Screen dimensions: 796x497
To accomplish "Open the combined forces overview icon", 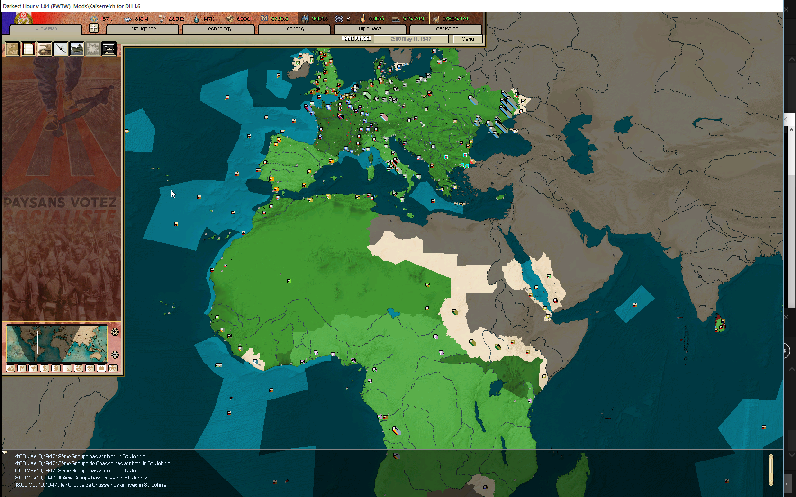I will 109,49.
